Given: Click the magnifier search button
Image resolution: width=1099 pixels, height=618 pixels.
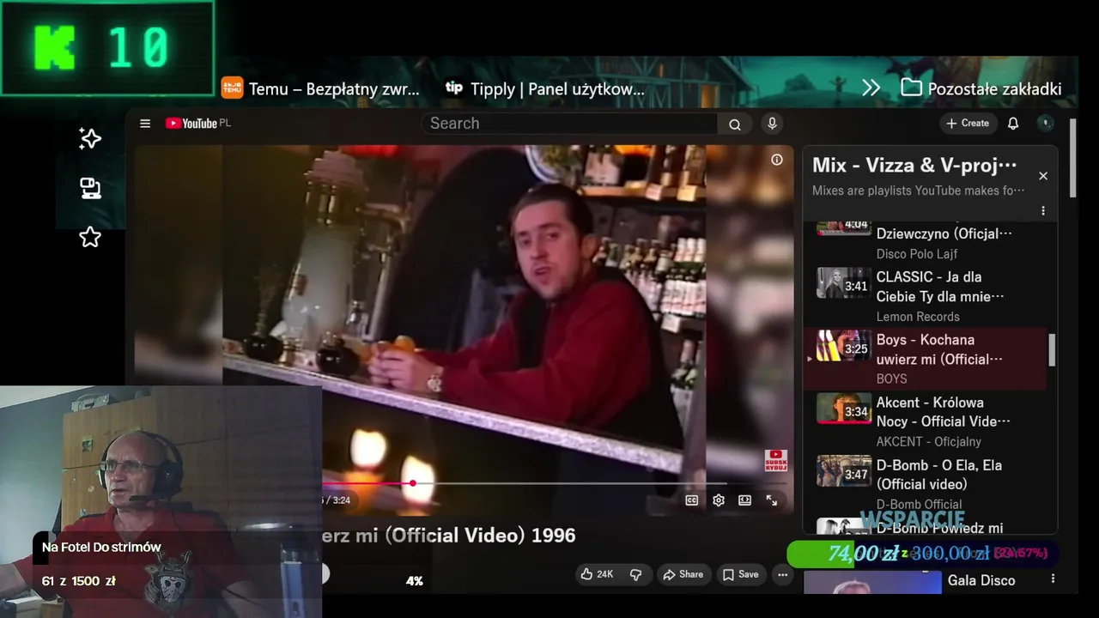Looking at the screenshot, I should [x=735, y=124].
